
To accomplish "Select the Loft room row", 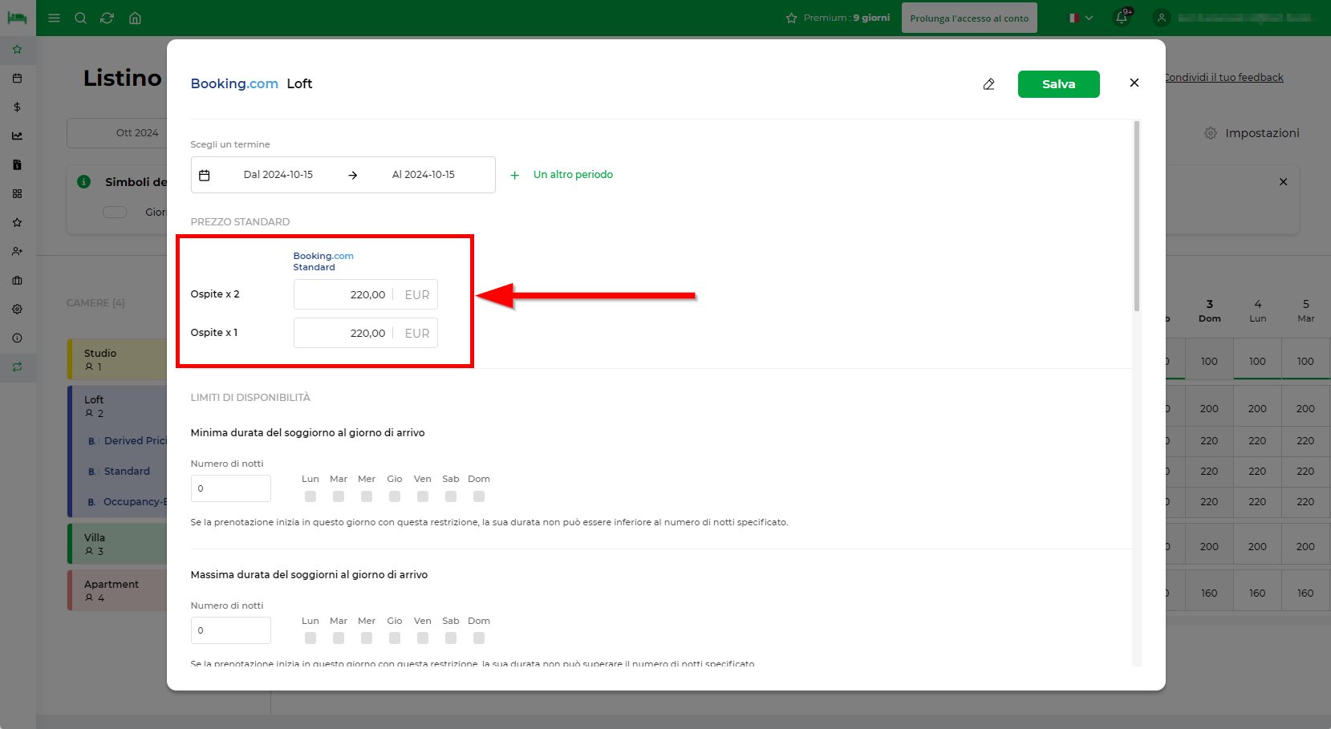I will pyautogui.click(x=117, y=406).
